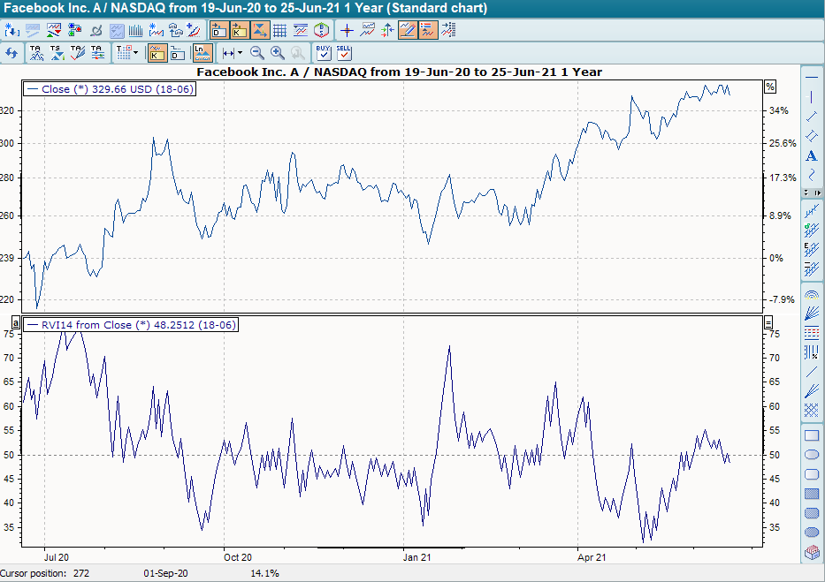Zoom out of the chart
This screenshot has width=825, height=582.
(256, 53)
